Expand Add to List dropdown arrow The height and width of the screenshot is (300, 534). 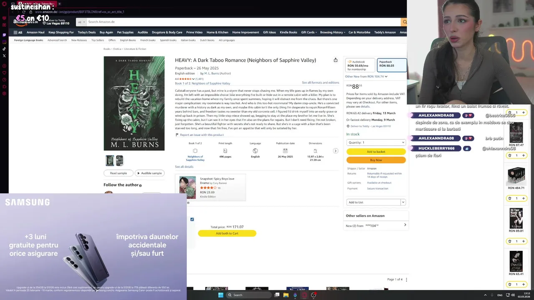point(403,202)
